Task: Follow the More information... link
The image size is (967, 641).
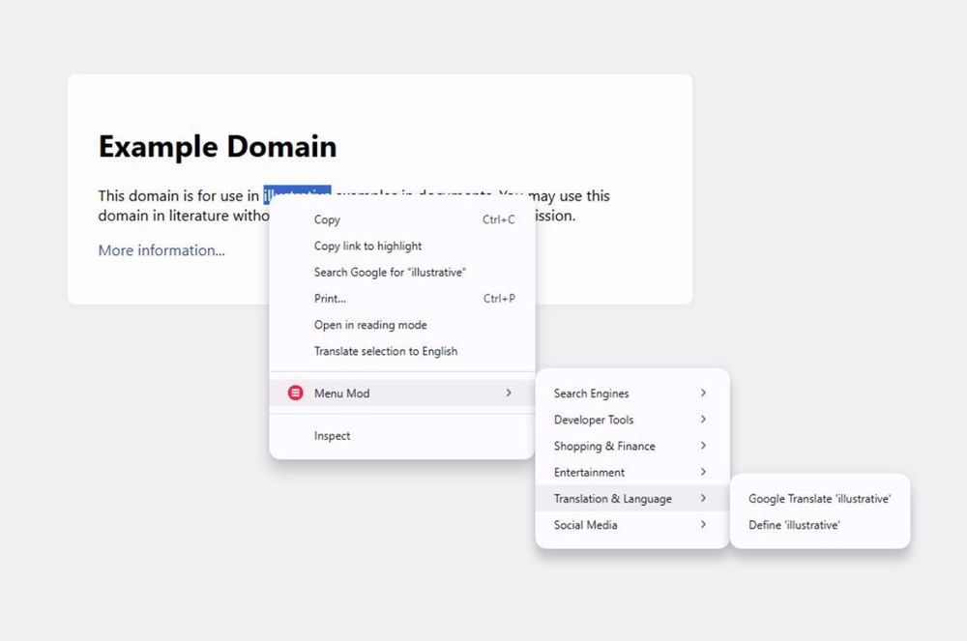Action: pyautogui.click(x=161, y=250)
